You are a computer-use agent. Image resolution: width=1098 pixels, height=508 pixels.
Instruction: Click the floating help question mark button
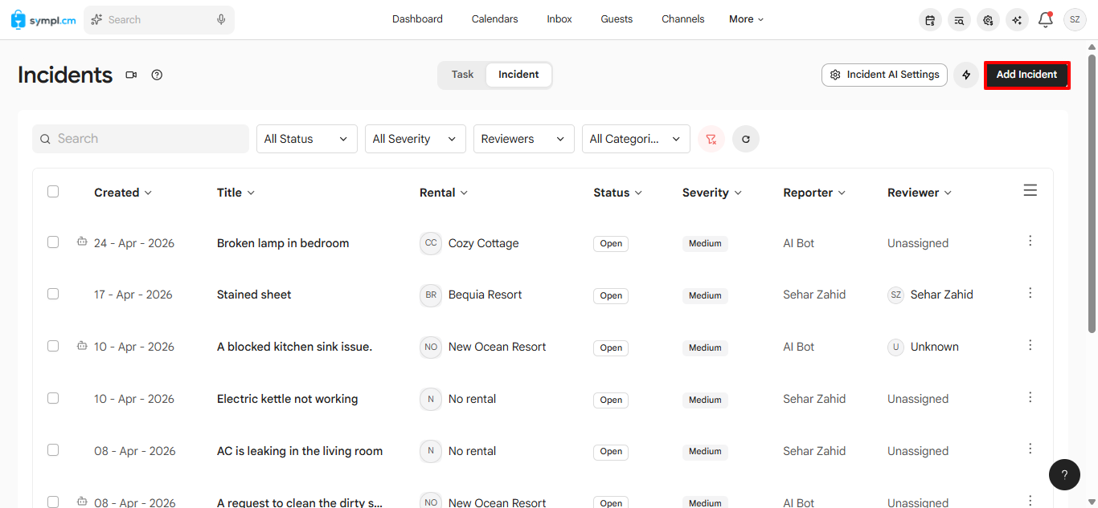(1064, 474)
